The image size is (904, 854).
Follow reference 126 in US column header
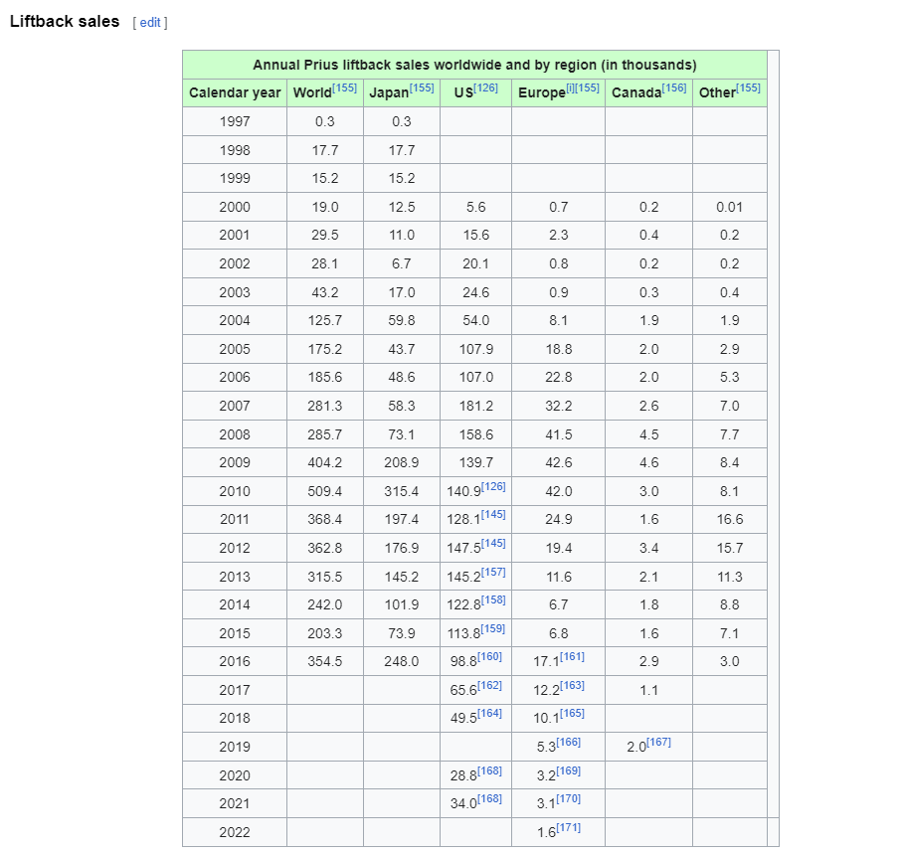coord(486,87)
